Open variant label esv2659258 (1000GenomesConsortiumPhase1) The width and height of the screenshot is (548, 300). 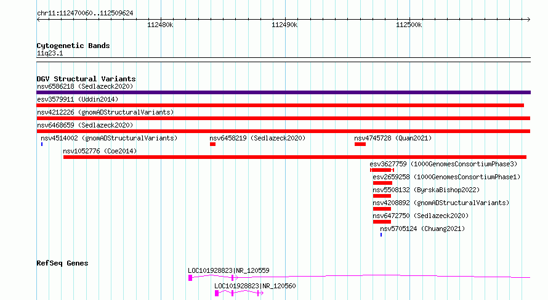point(446,177)
